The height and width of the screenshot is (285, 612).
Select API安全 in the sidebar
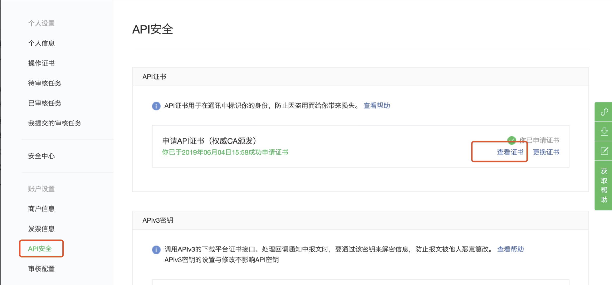40,249
